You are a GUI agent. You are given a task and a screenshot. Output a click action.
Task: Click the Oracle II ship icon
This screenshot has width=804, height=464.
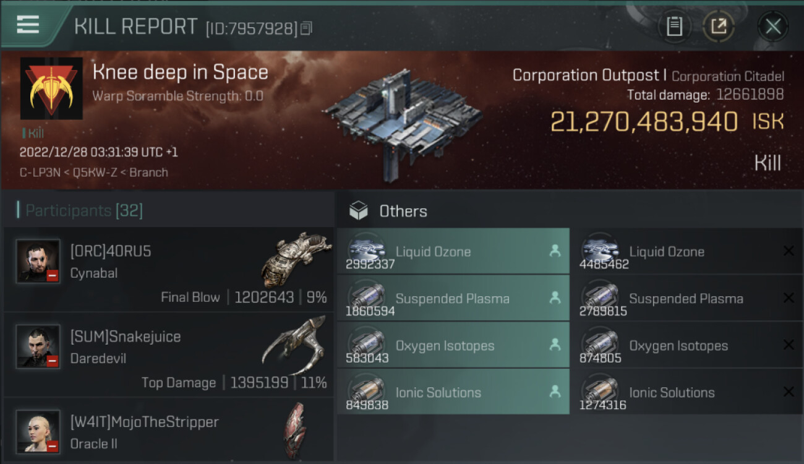295,430
